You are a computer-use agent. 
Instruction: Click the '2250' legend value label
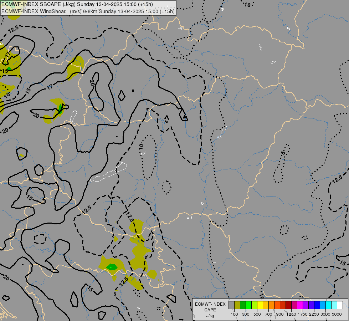click(x=314, y=314)
